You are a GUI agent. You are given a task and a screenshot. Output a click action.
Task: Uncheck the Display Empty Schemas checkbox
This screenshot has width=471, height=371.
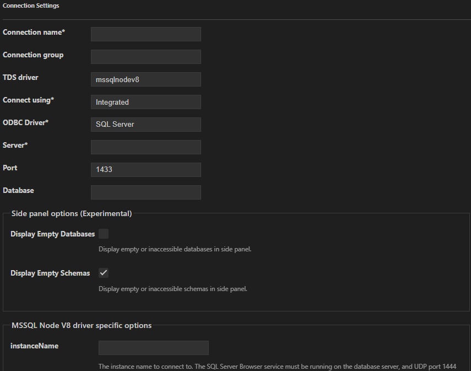pyautogui.click(x=104, y=273)
